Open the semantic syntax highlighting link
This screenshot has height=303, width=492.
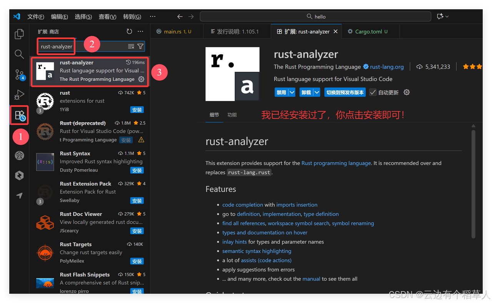click(x=257, y=251)
